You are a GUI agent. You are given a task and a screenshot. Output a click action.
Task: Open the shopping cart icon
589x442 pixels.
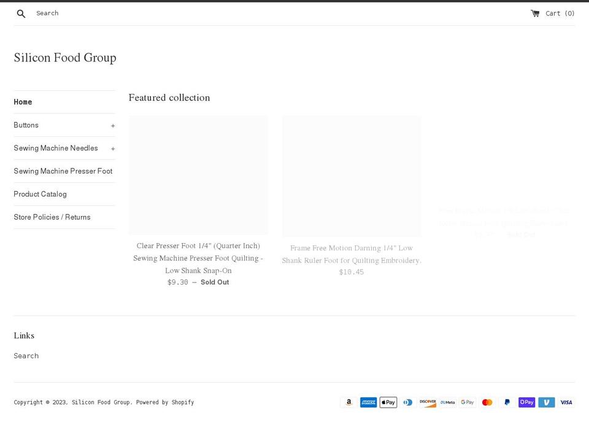535,14
